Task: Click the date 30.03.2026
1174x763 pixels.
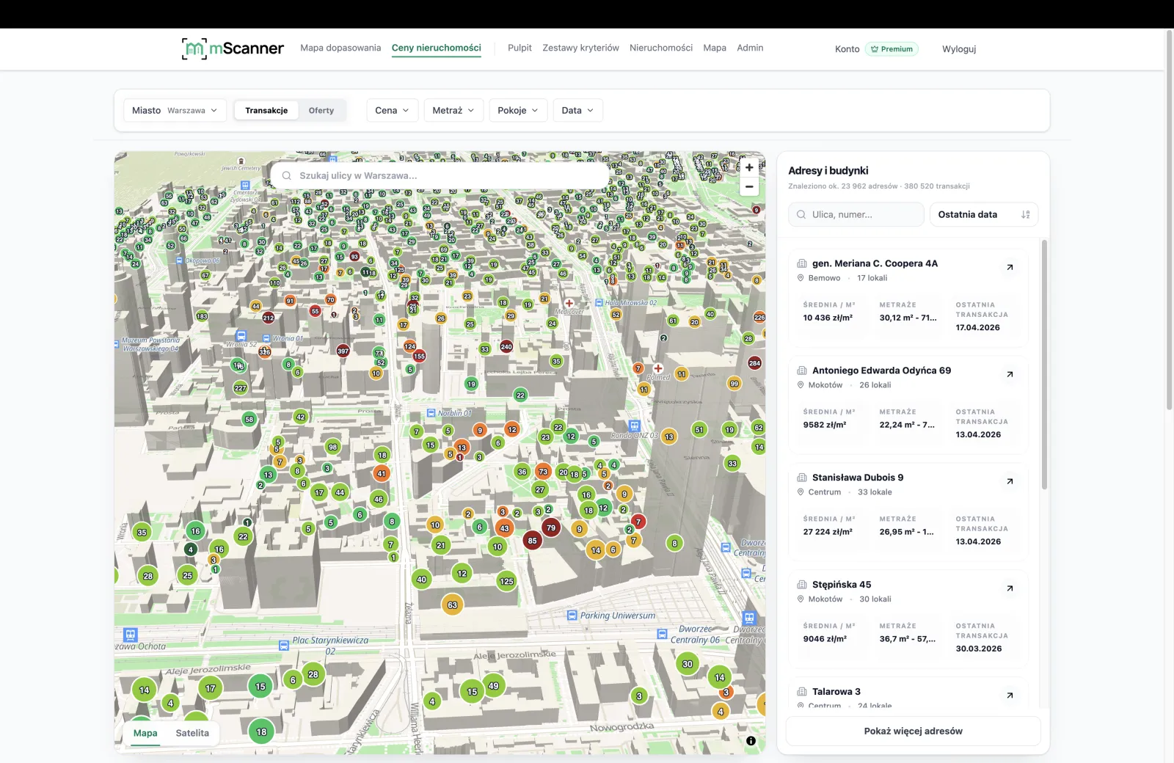Action: click(979, 649)
